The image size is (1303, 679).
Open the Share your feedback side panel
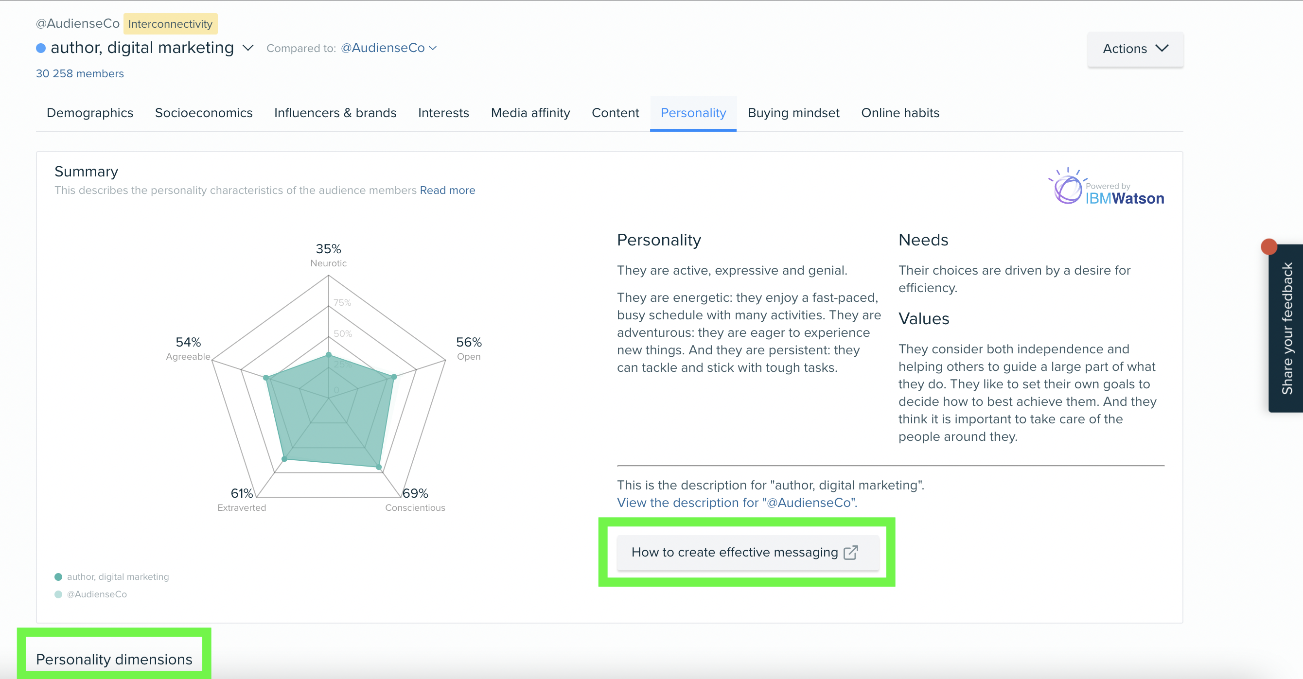(1286, 328)
